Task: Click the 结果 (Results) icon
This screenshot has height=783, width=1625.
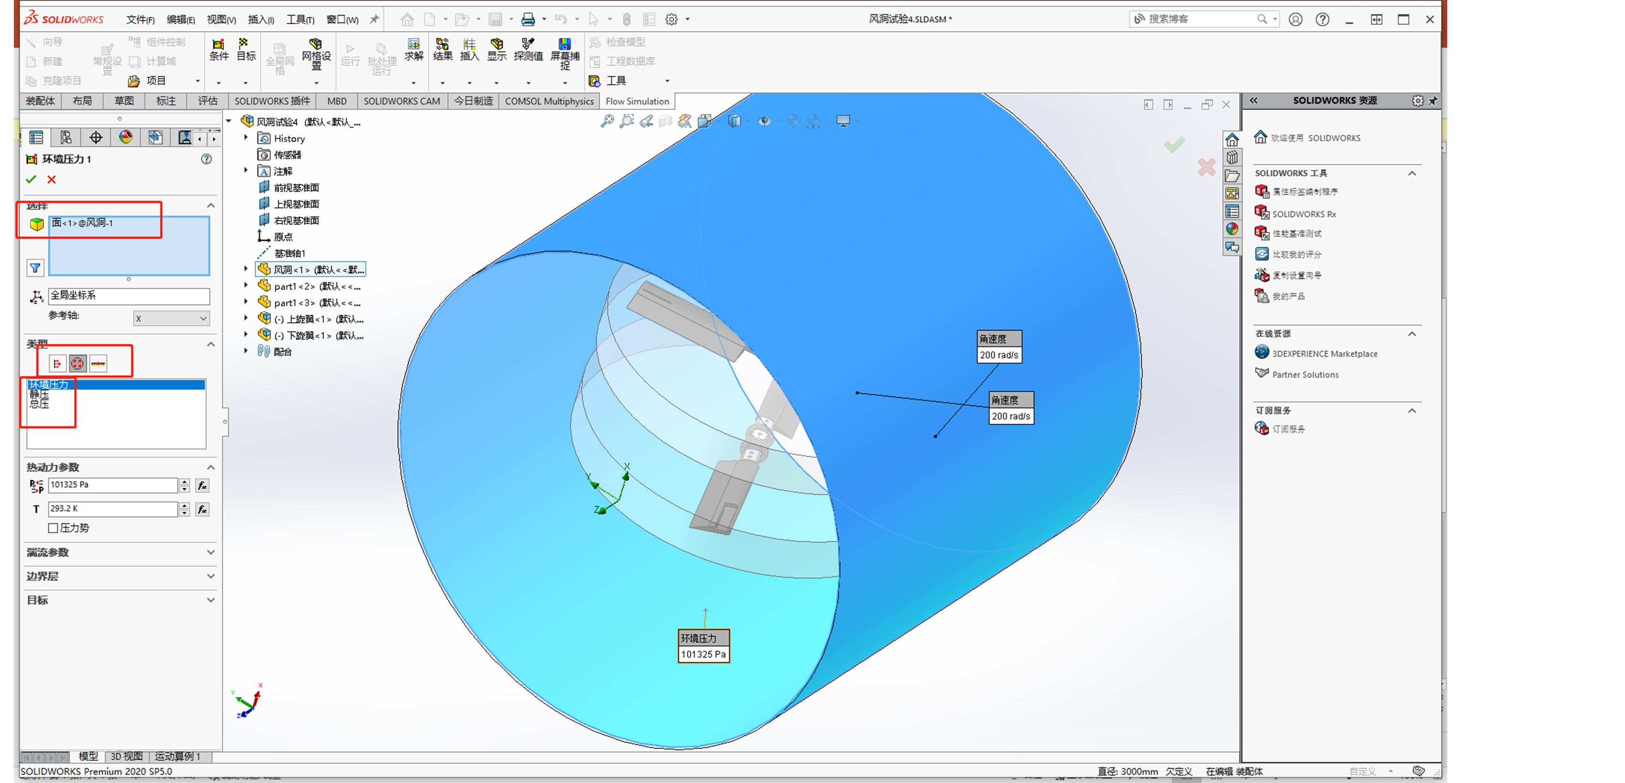Action: [442, 51]
